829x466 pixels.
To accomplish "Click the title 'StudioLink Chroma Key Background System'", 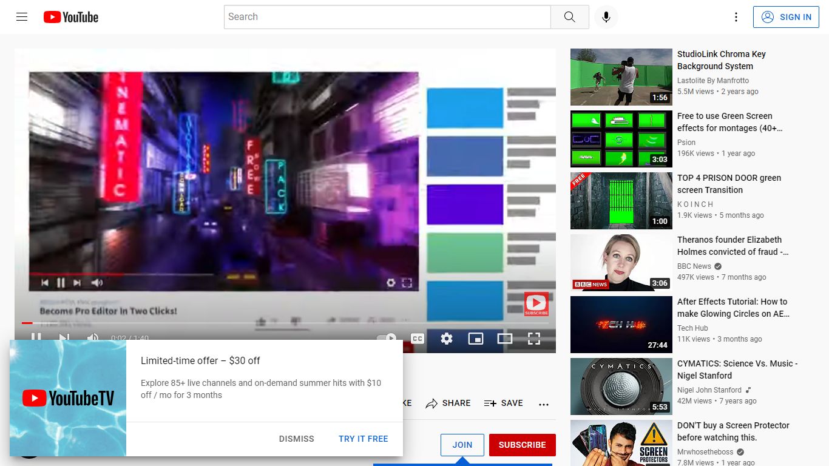I will click(x=722, y=60).
